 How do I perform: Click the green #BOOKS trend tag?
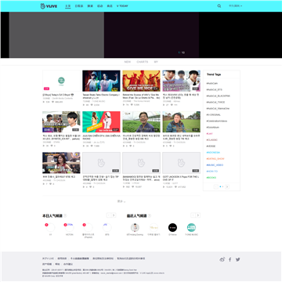[211, 178]
